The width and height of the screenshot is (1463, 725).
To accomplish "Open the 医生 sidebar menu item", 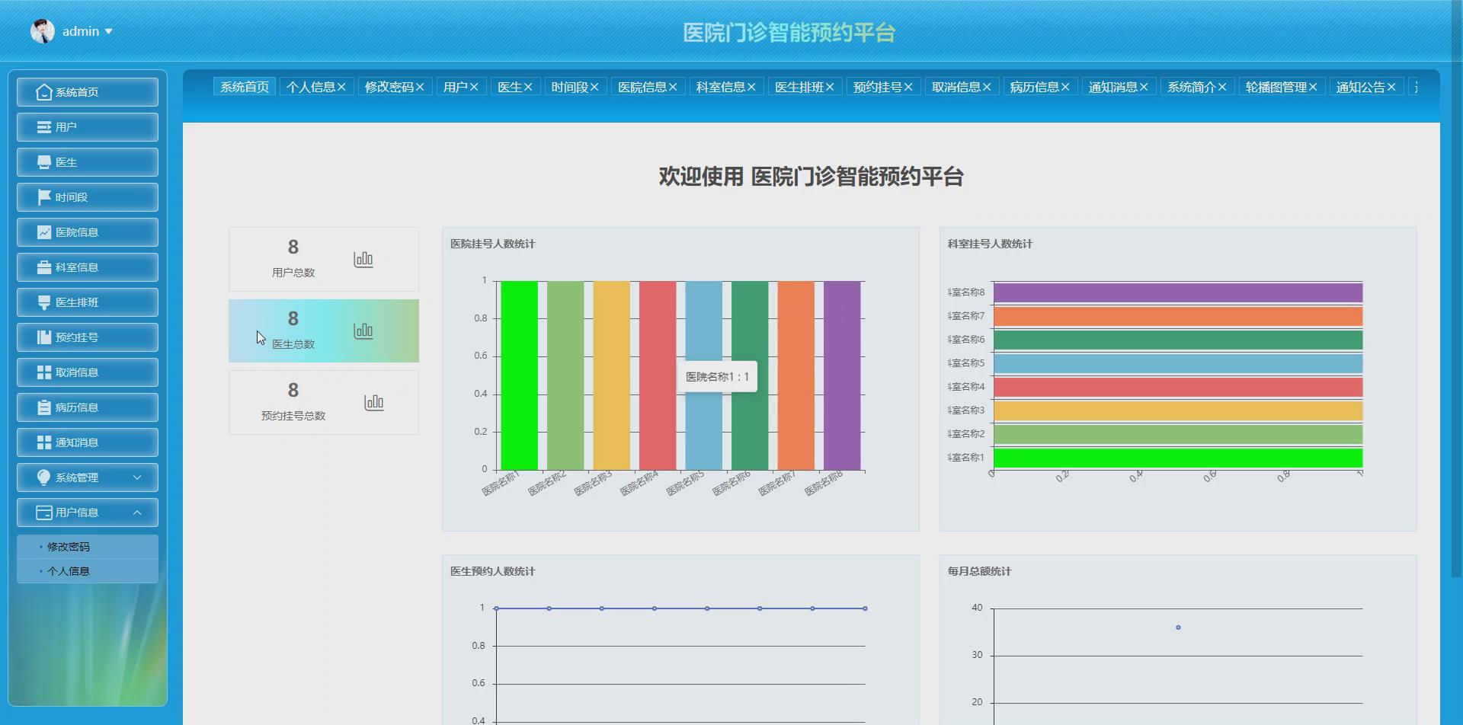I will (88, 162).
